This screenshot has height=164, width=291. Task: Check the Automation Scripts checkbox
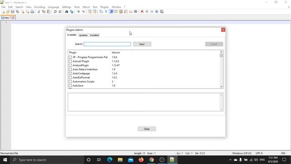pos(70,82)
